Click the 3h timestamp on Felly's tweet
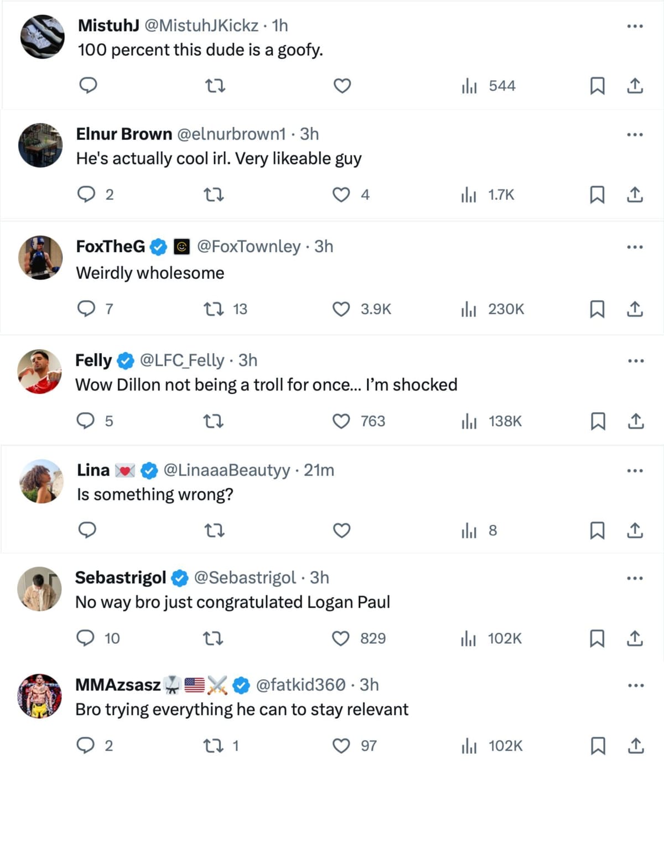Image resolution: width=664 pixels, height=859 pixels. (x=250, y=360)
